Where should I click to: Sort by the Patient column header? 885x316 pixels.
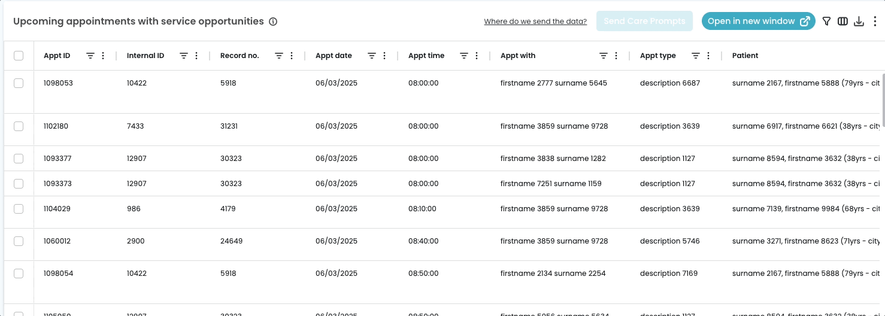click(745, 56)
